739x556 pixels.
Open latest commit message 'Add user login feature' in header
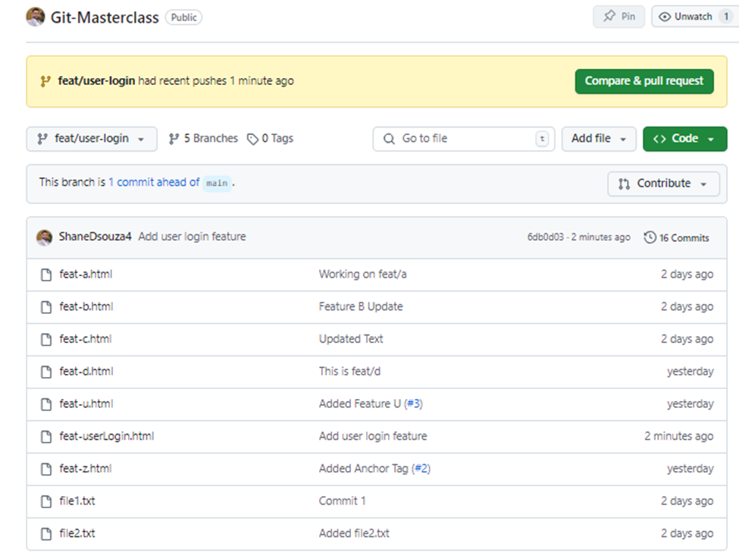tap(193, 236)
